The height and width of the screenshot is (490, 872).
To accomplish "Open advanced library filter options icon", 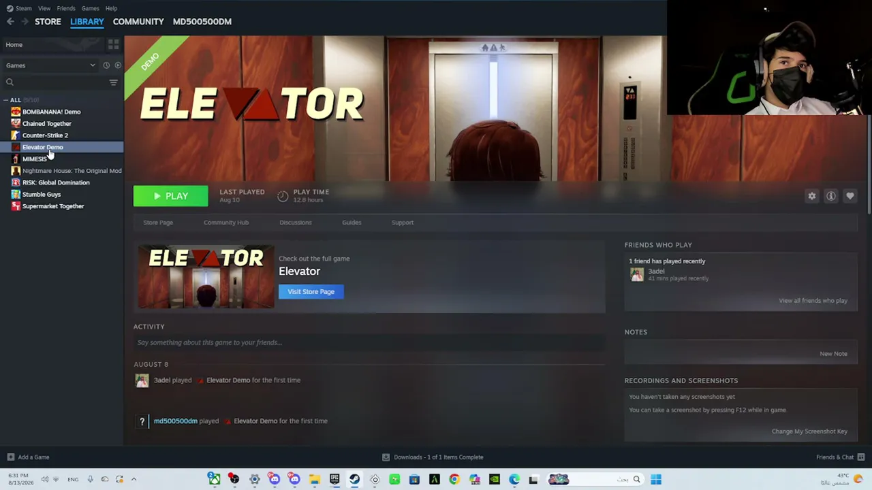I will click(113, 82).
